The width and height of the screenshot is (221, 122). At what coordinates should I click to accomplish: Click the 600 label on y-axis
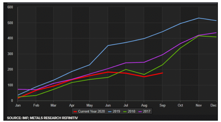coord(10,7)
